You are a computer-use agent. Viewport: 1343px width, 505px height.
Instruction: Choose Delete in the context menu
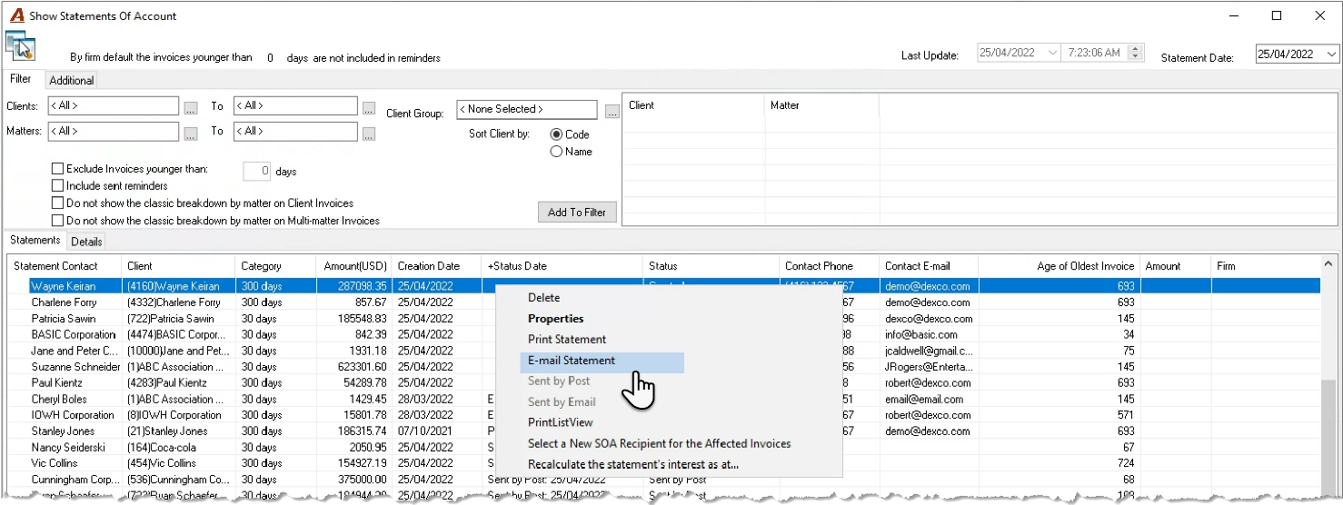[544, 297]
